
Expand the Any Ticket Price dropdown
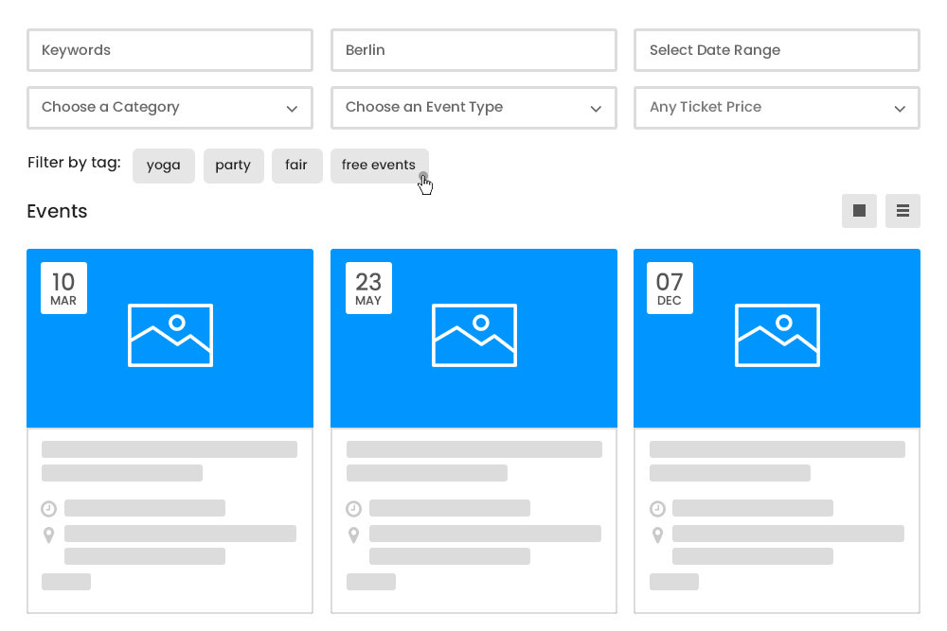(777, 108)
